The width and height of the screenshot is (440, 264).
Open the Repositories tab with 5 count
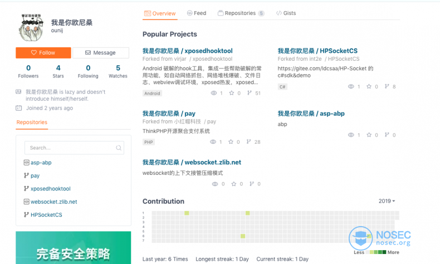coord(241,13)
